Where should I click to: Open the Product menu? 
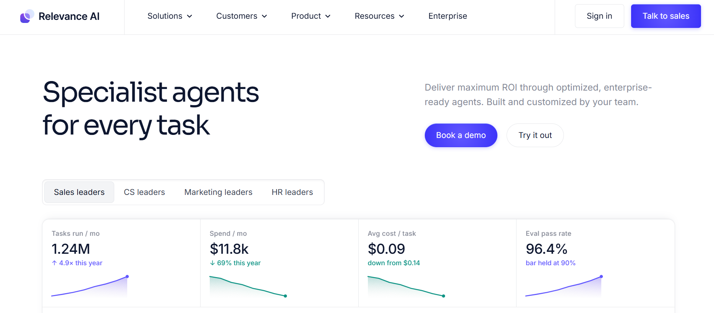point(311,16)
